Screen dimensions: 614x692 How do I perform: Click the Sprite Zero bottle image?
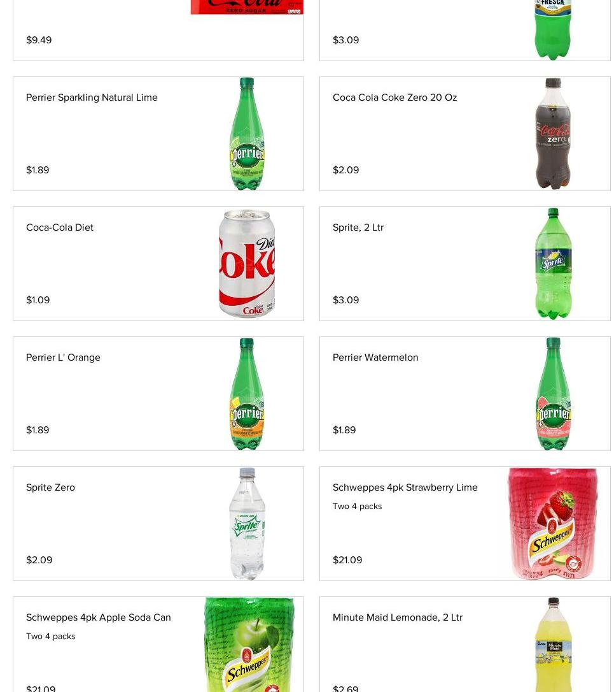247,524
